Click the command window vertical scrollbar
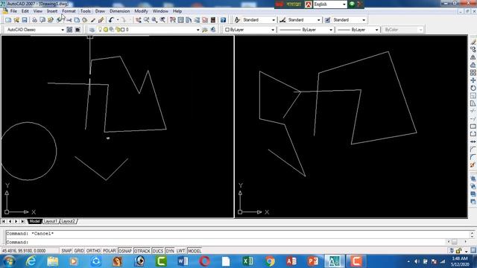The width and height of the screenshot is (477, 268). click(x=472, y=234)
